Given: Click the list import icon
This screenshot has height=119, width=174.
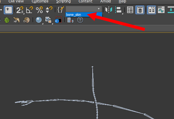Looking at the screenshot, I should coord(70,20).
